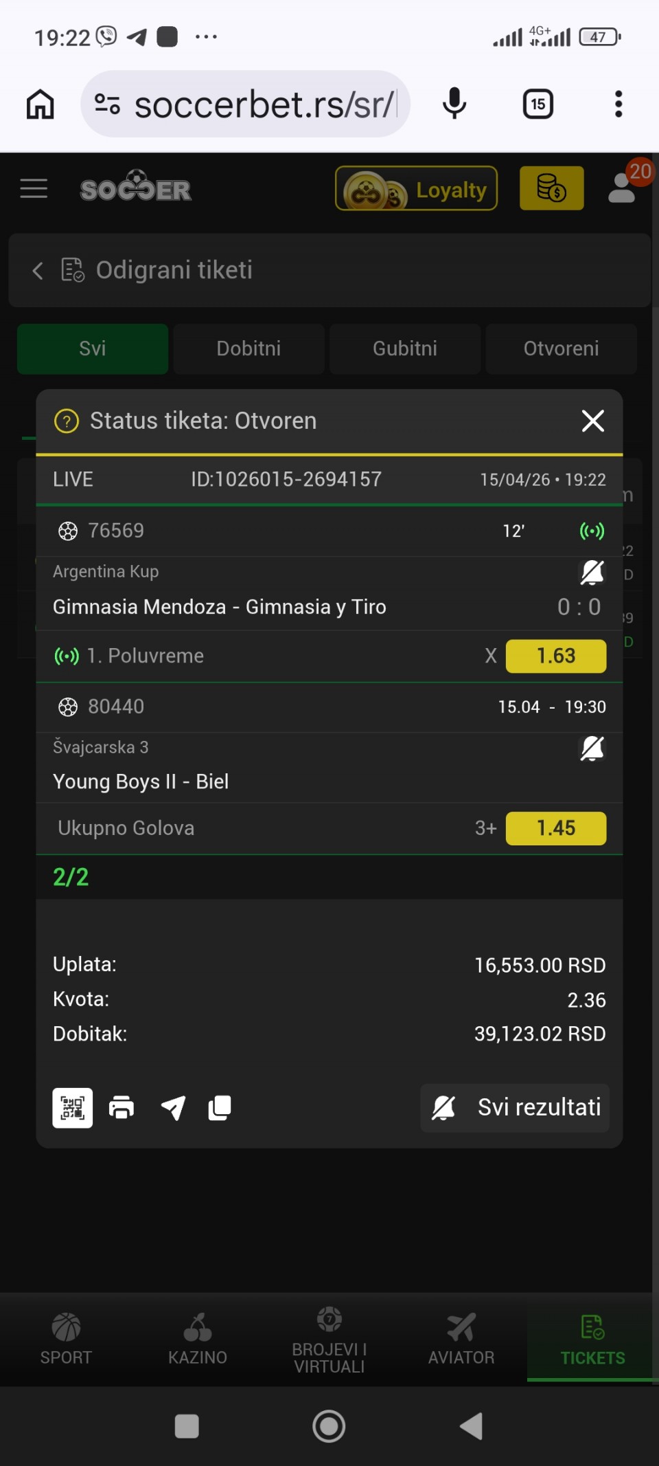
Task: Toggle Svi rezultati notifications button
Action: 515,1107
